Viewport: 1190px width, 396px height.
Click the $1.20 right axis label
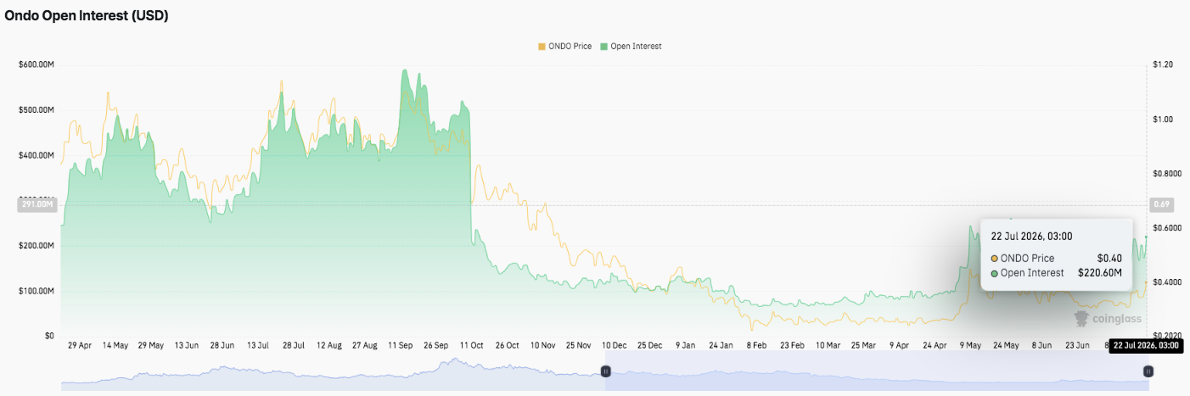click(x=1163, y=65)
